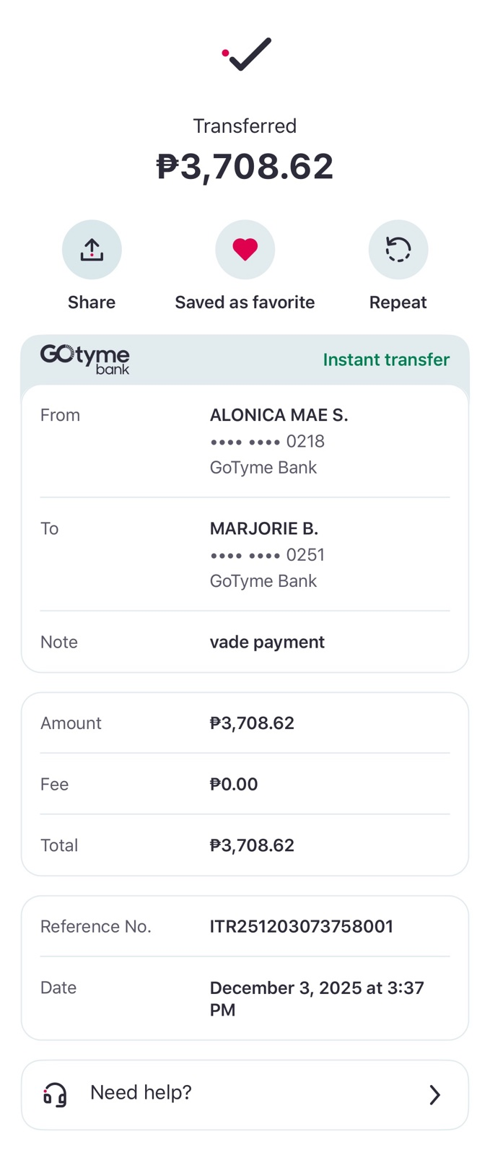The height and width of the screenshot is (1155, 490).
Task: Click the ₱0.00 fee value
Action: 233,784
